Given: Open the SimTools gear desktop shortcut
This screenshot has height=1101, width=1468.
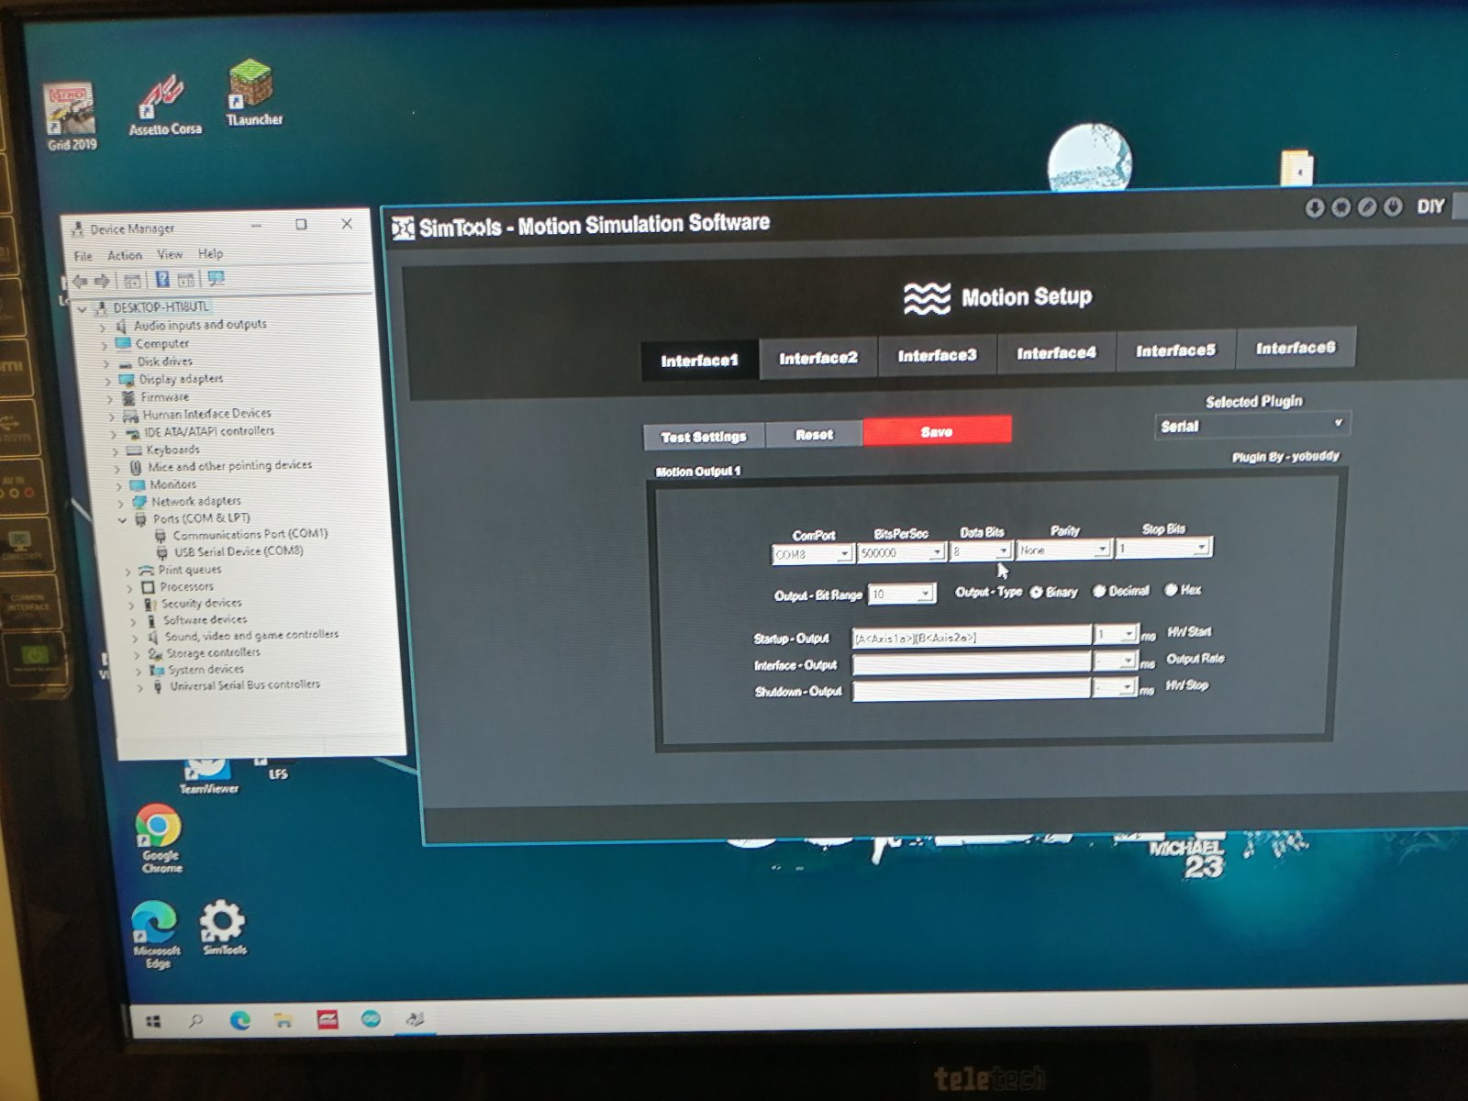Looking at the screenshot, I should pyautogui.click(x=223, y=927).
